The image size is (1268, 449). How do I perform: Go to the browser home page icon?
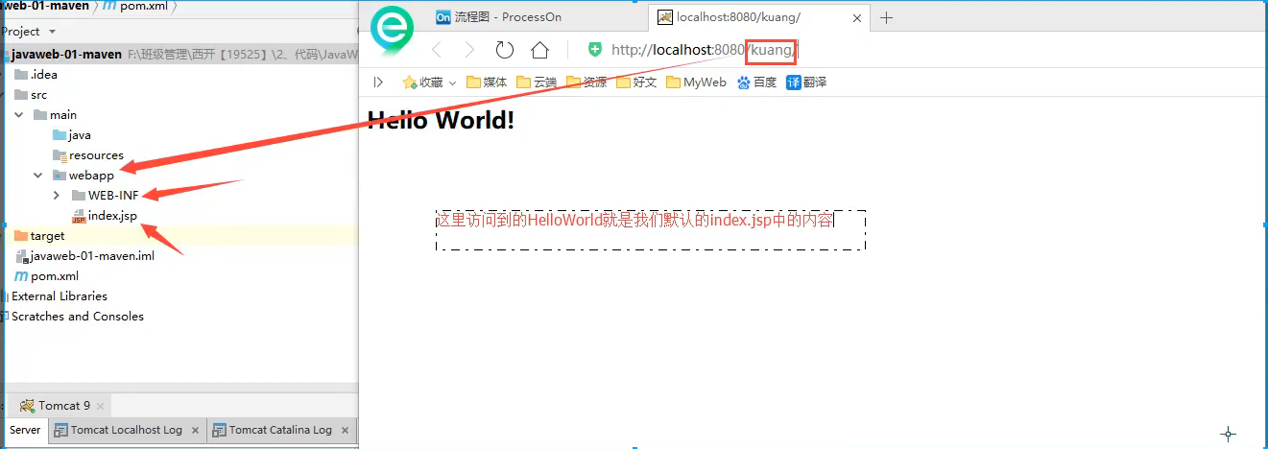(x=539, y=50)
